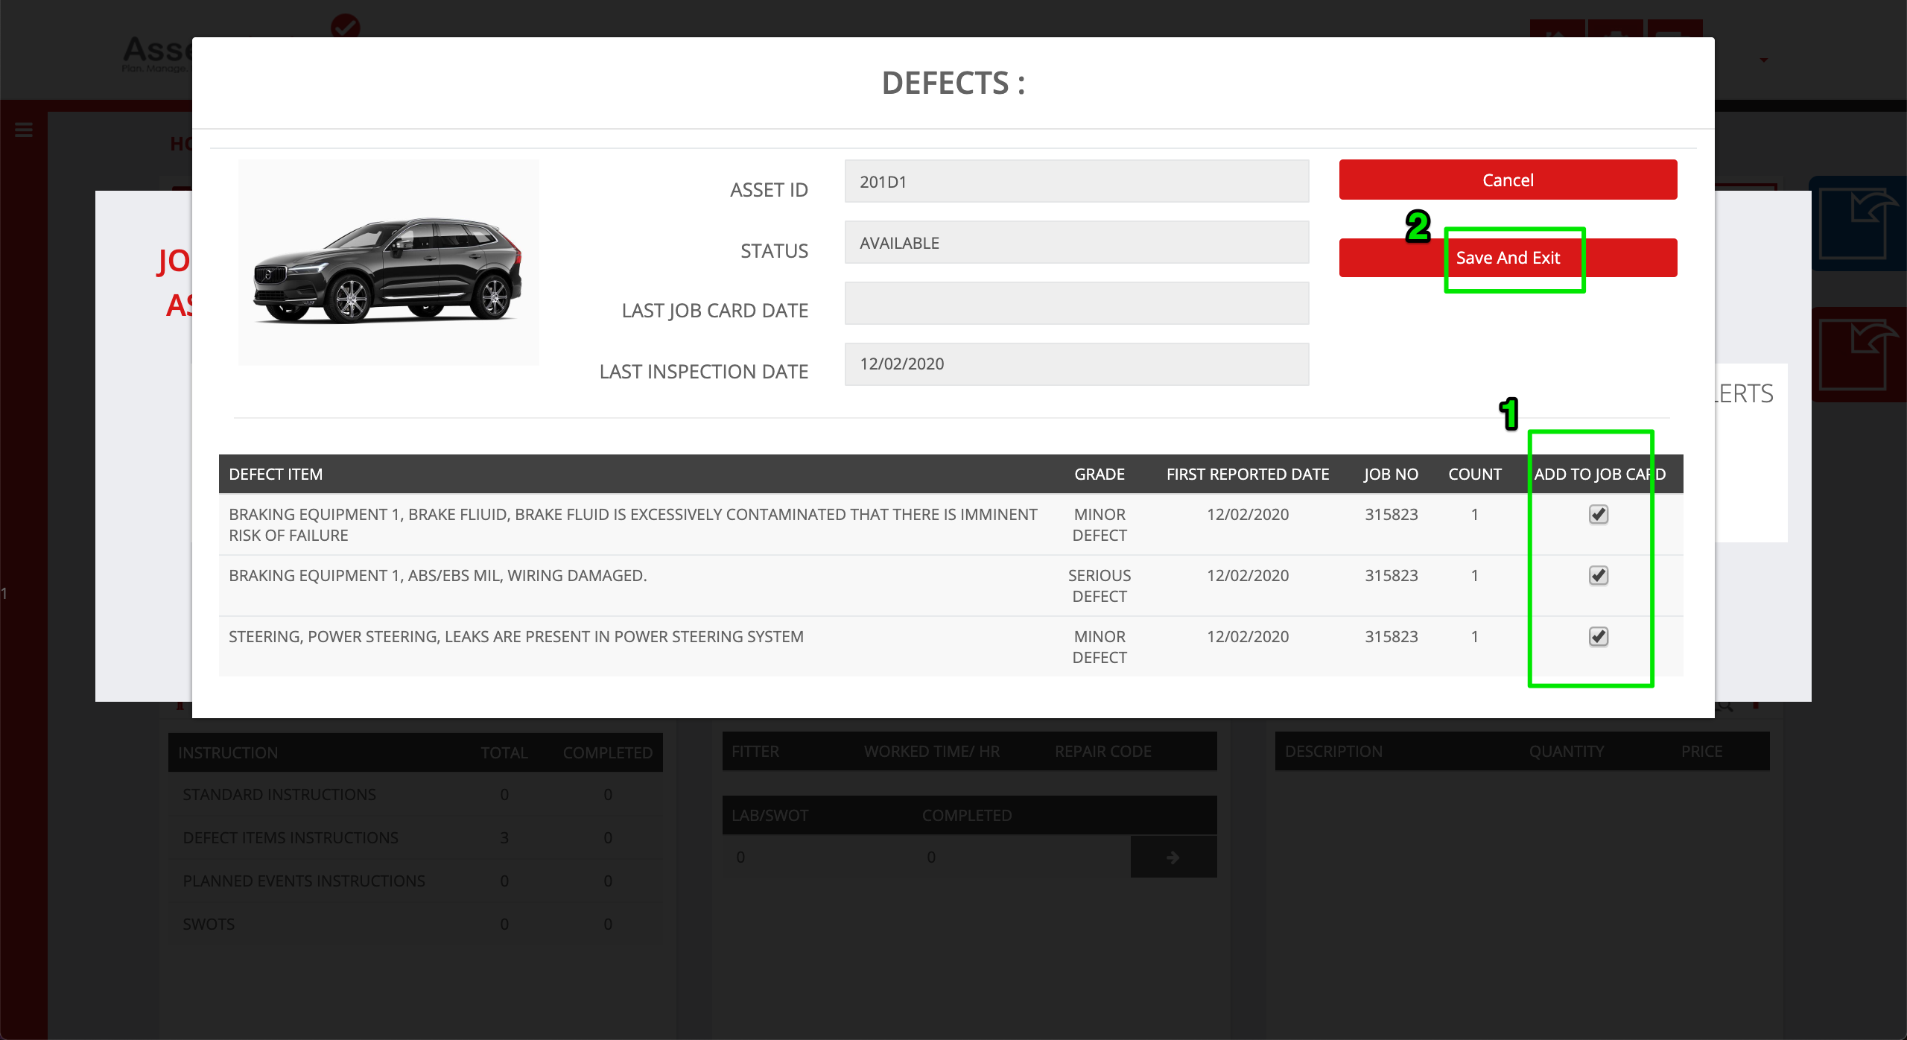Select the brake fluid contaminated defect description
This screenshot has width=1907, height=1040.
632,524
